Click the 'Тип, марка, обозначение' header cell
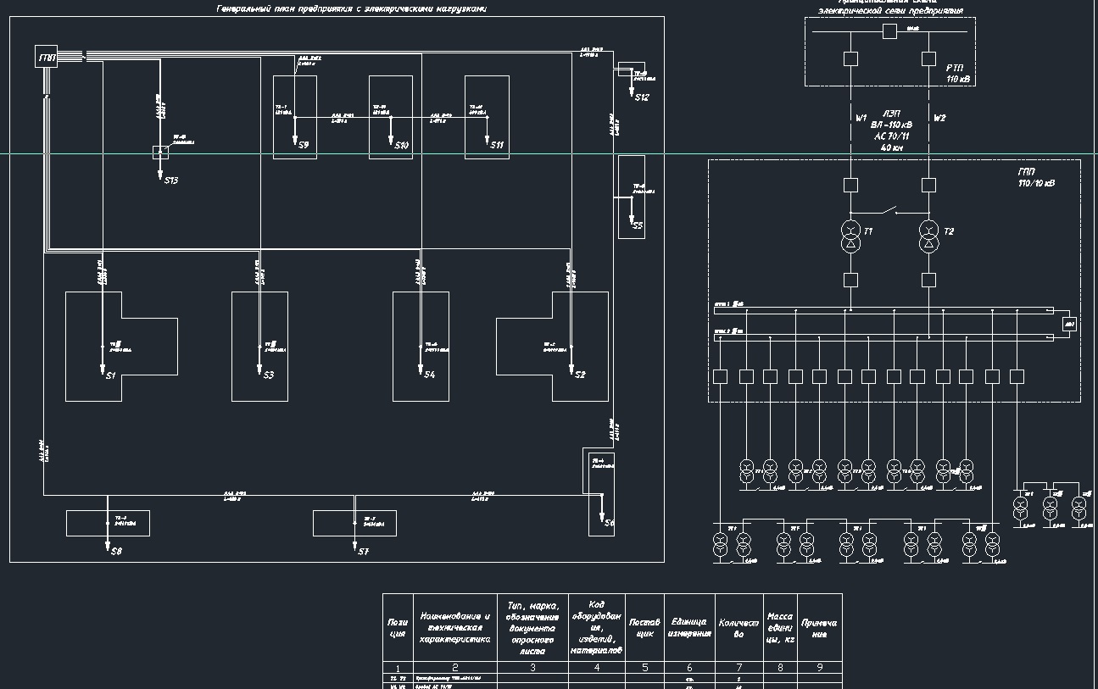The height and width of the screenshot is (689, 1098). tap(532, 628)
